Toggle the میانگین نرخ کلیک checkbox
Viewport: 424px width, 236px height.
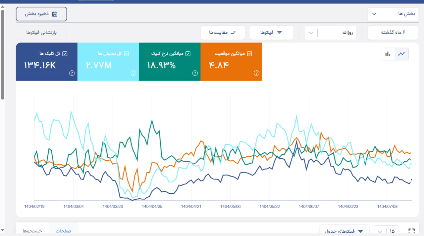[188, 54]
